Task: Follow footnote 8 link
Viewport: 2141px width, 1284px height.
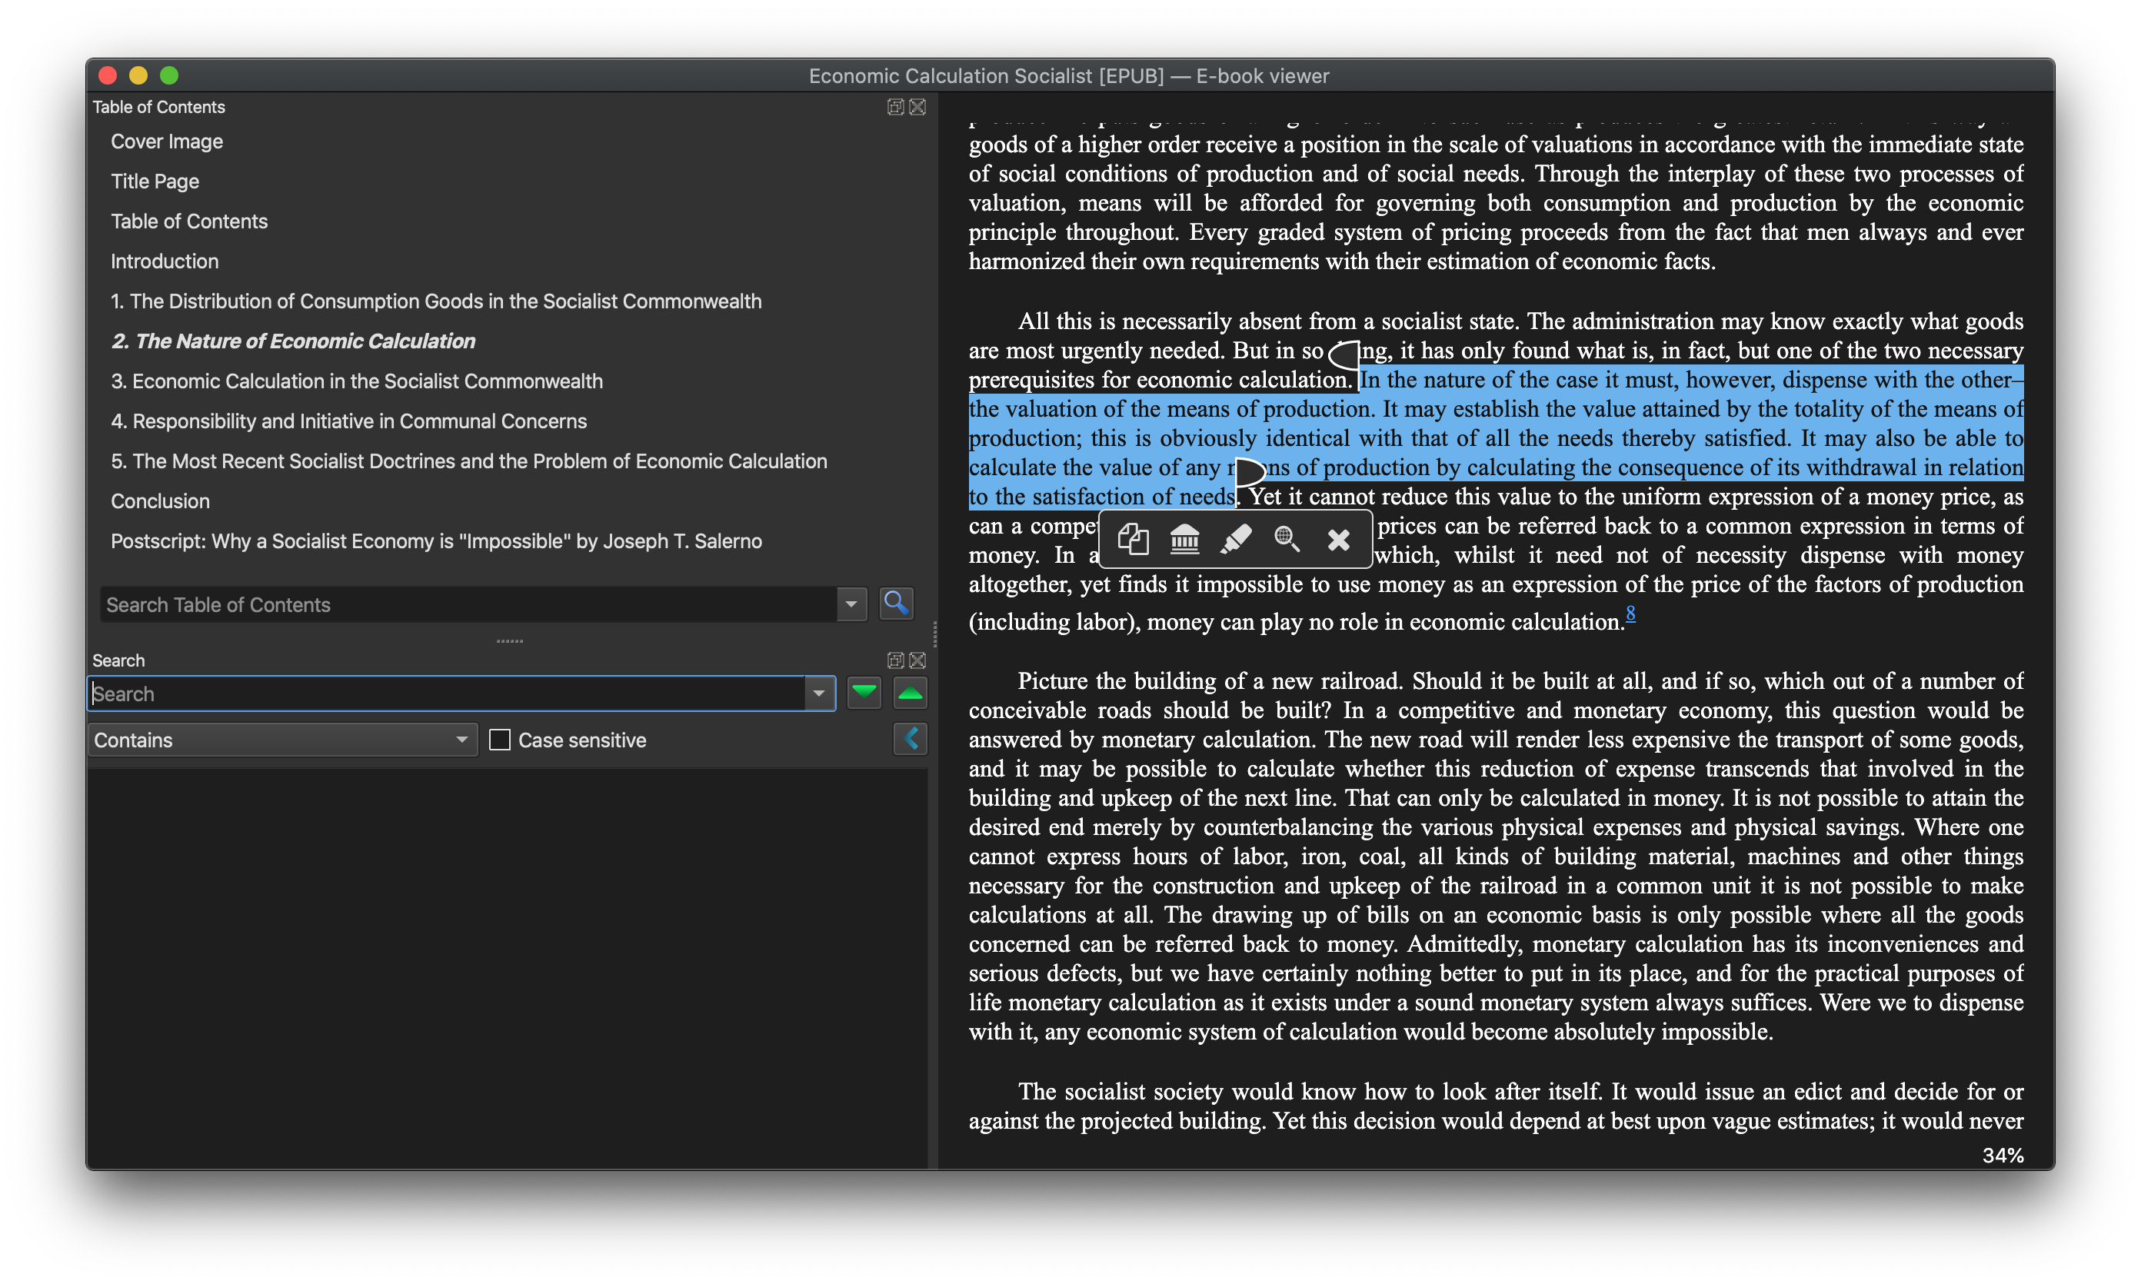Action: [1630, 614]
